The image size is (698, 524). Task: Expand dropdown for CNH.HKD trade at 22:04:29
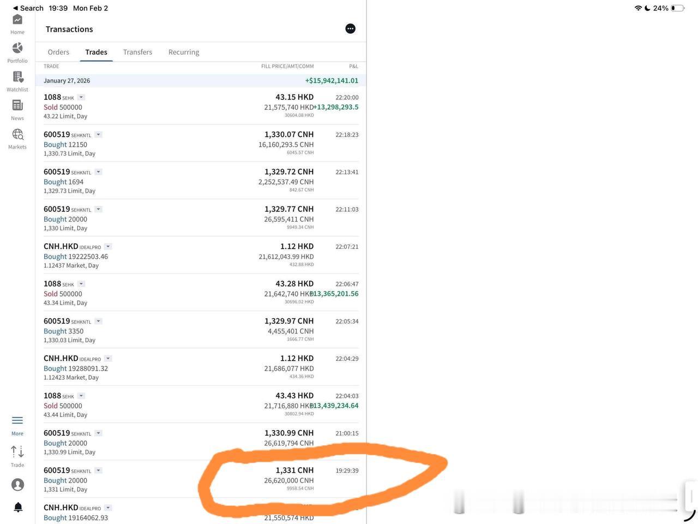(108, 359)
